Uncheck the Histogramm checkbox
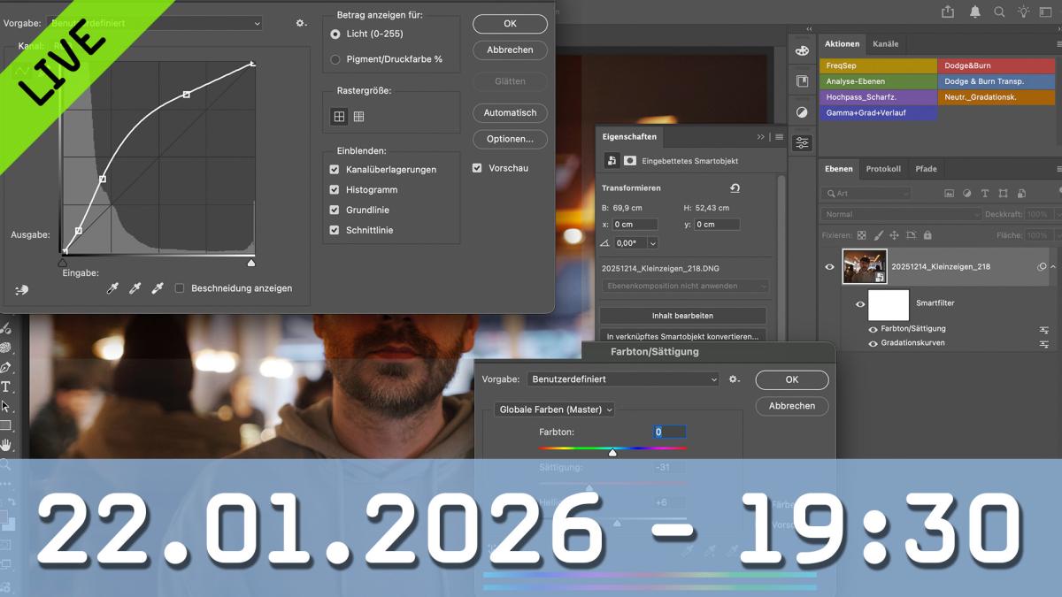The image size is (1062, 597). (335, 189)
